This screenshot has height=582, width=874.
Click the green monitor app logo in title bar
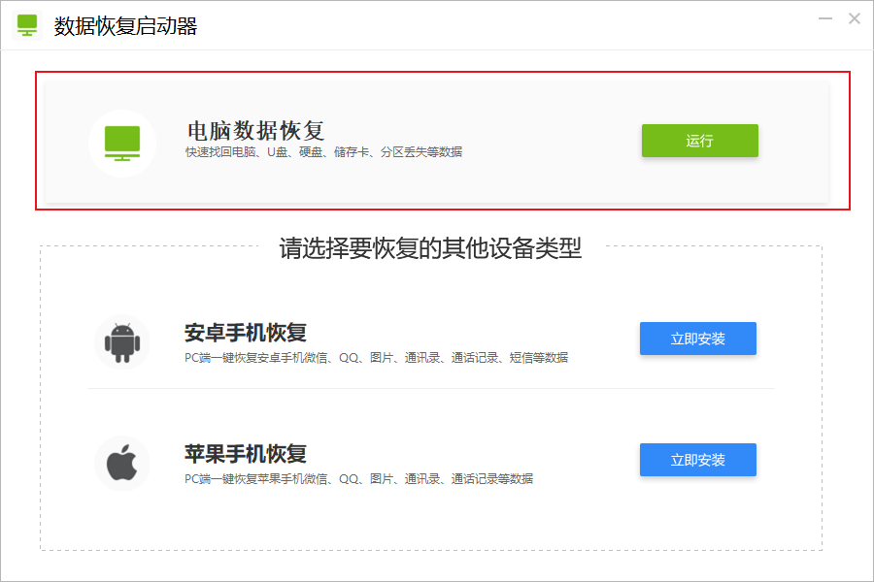pos(27,25)
